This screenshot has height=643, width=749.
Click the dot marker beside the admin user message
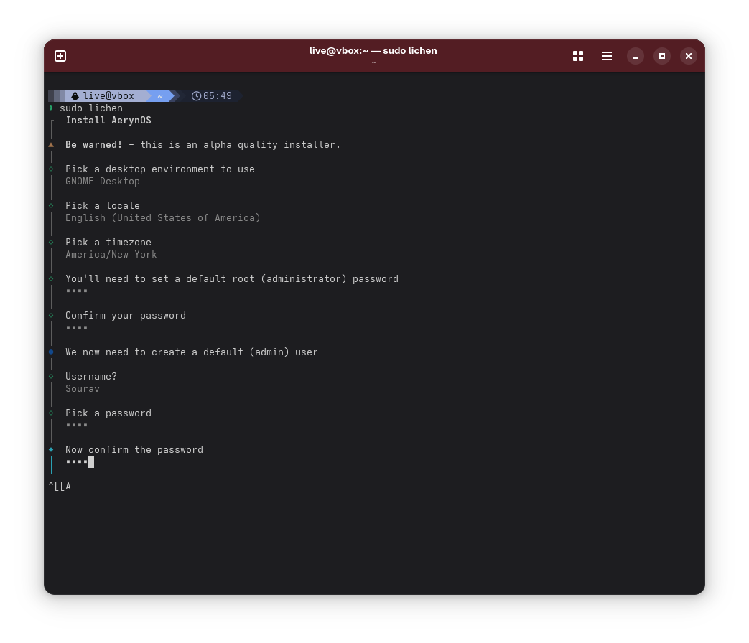[x=50, y=352]
